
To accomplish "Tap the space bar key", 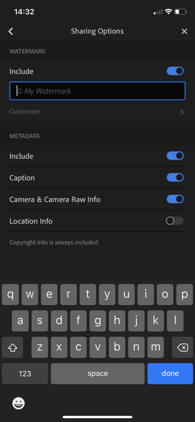I will [97, 373].
